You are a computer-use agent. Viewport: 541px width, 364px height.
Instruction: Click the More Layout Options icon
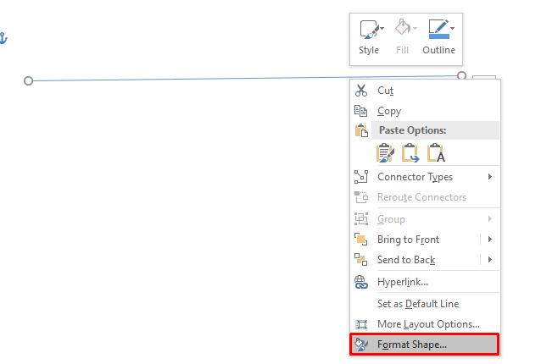(x=361, y=324)
